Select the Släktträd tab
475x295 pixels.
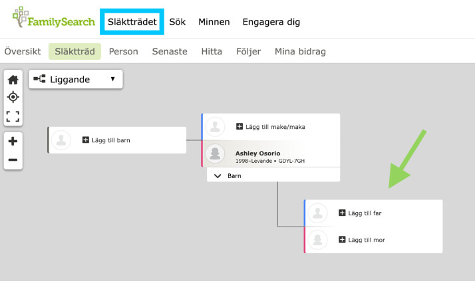coord(75,51)
